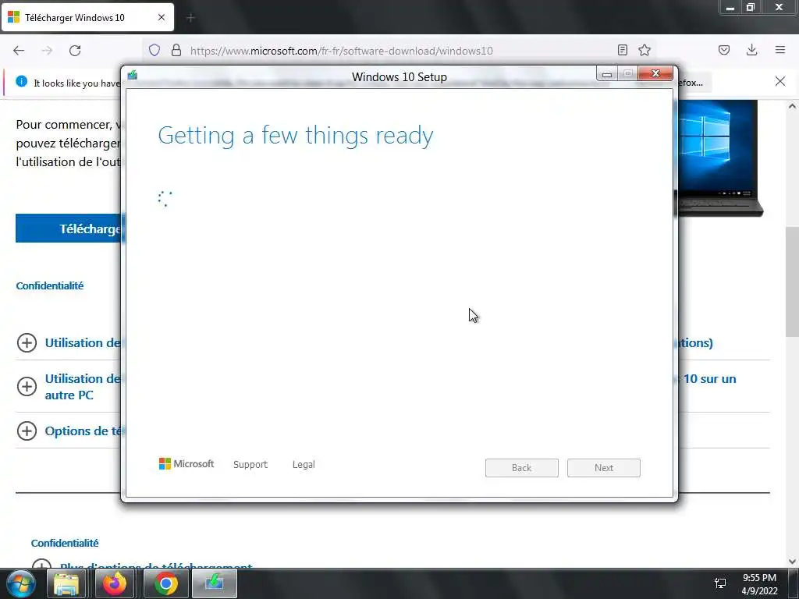Viewport: 799px width, 599px height.
Task: Click the Windows Setup taskbar icon
Action: 215,583
